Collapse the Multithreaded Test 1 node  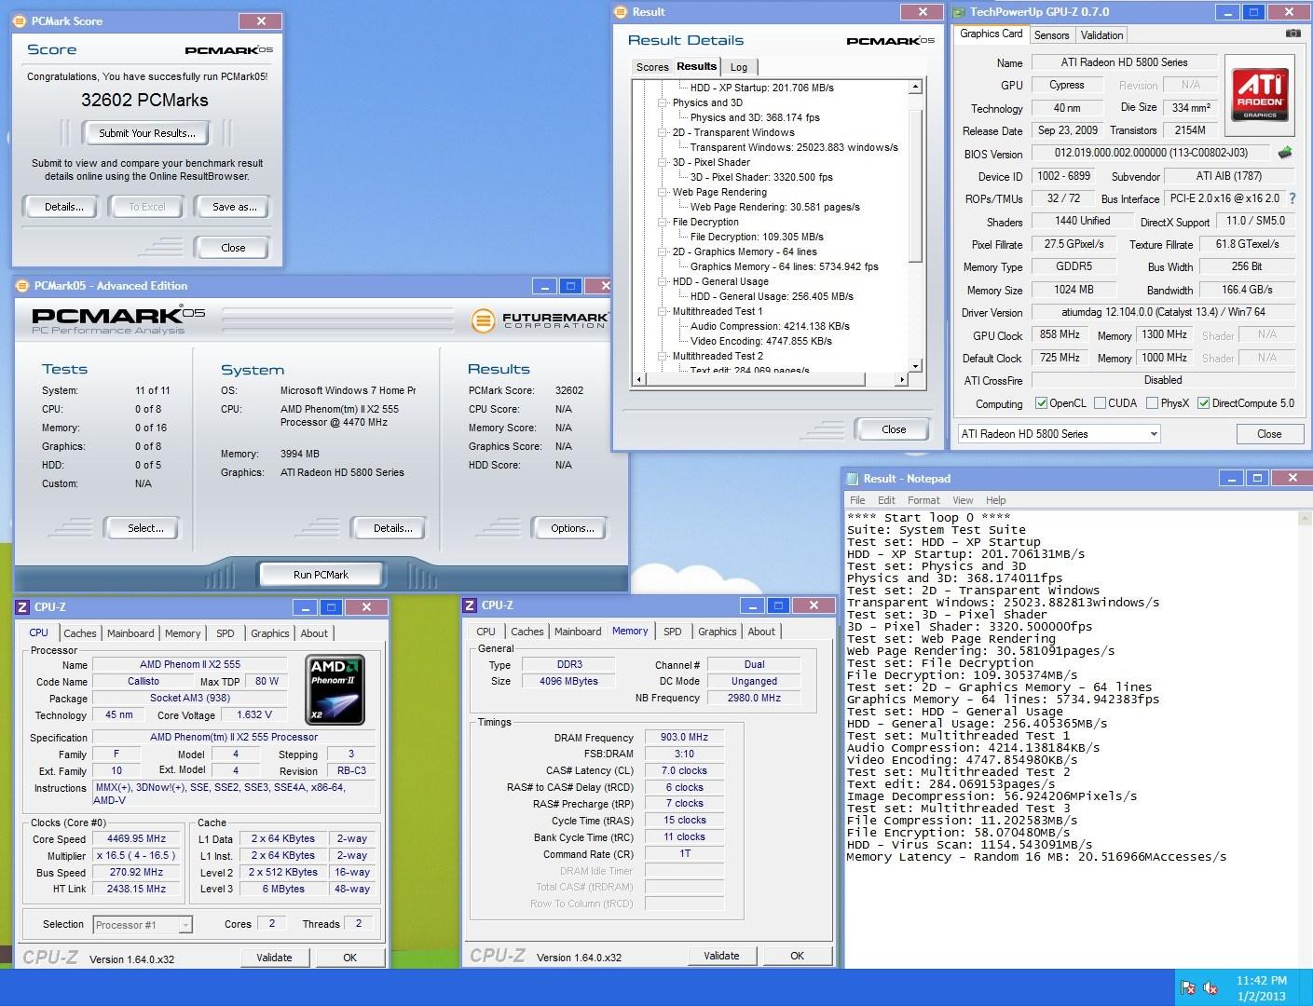pos(663,311)
